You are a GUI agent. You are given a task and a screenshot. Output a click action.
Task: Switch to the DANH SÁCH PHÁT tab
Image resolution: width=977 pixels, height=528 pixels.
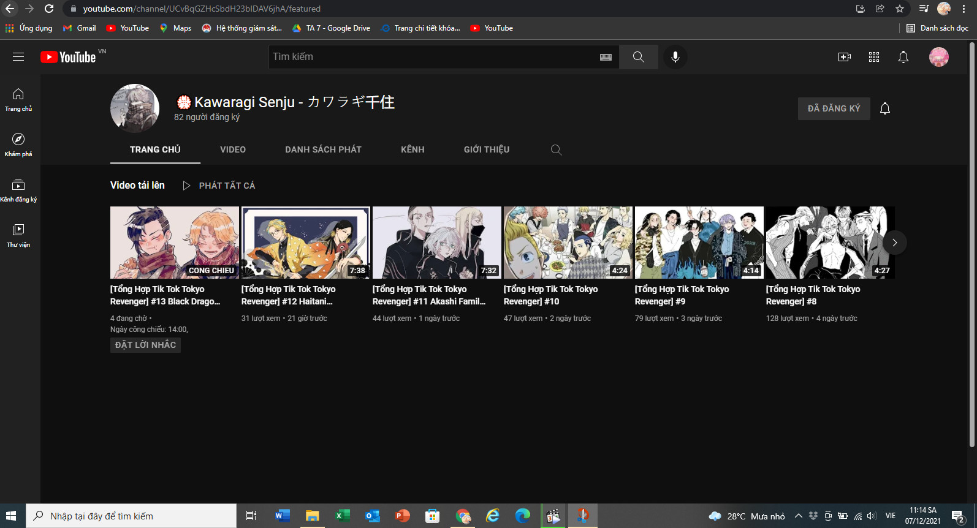[323, 149]
